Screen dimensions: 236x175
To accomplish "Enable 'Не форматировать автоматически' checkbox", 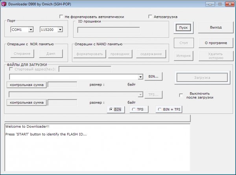I will coord(61,17).
